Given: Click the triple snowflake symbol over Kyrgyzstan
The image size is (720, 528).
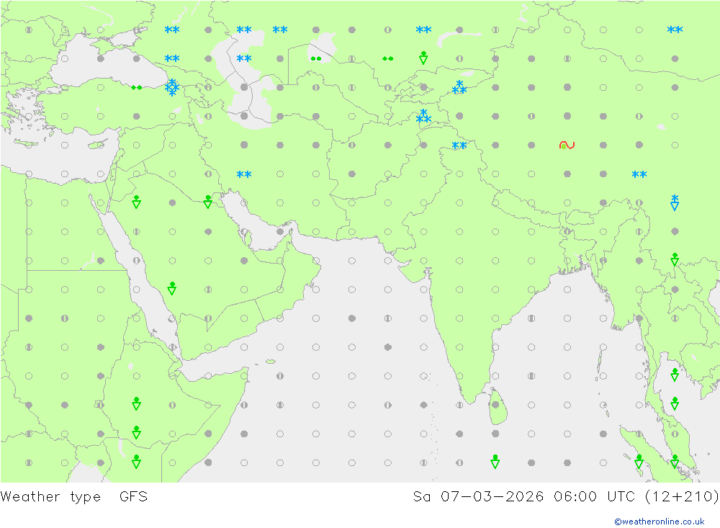Looking at the screenshot, I should [459, 87].
